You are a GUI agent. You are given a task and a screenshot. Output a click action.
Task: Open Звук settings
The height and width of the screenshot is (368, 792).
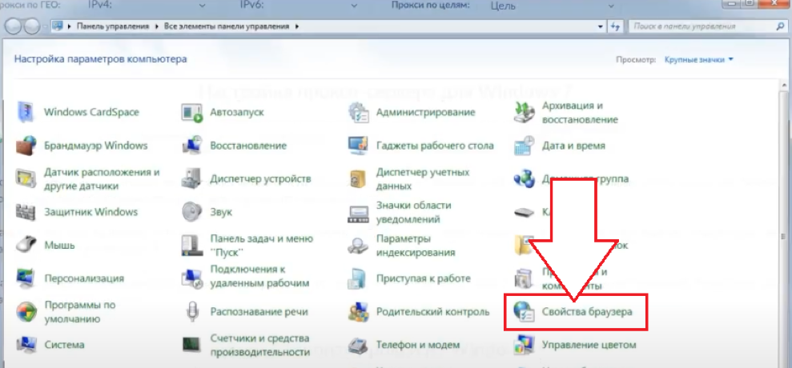click(x=207, y=211)
